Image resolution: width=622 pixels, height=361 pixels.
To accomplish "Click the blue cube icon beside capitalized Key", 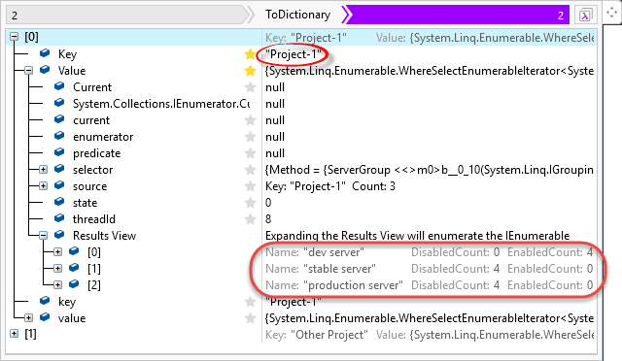I will (x=45, y=53).
